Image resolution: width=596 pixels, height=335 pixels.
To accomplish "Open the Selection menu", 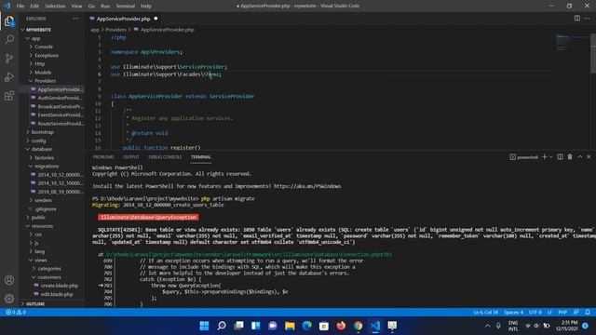I will [x=55, y=7].
